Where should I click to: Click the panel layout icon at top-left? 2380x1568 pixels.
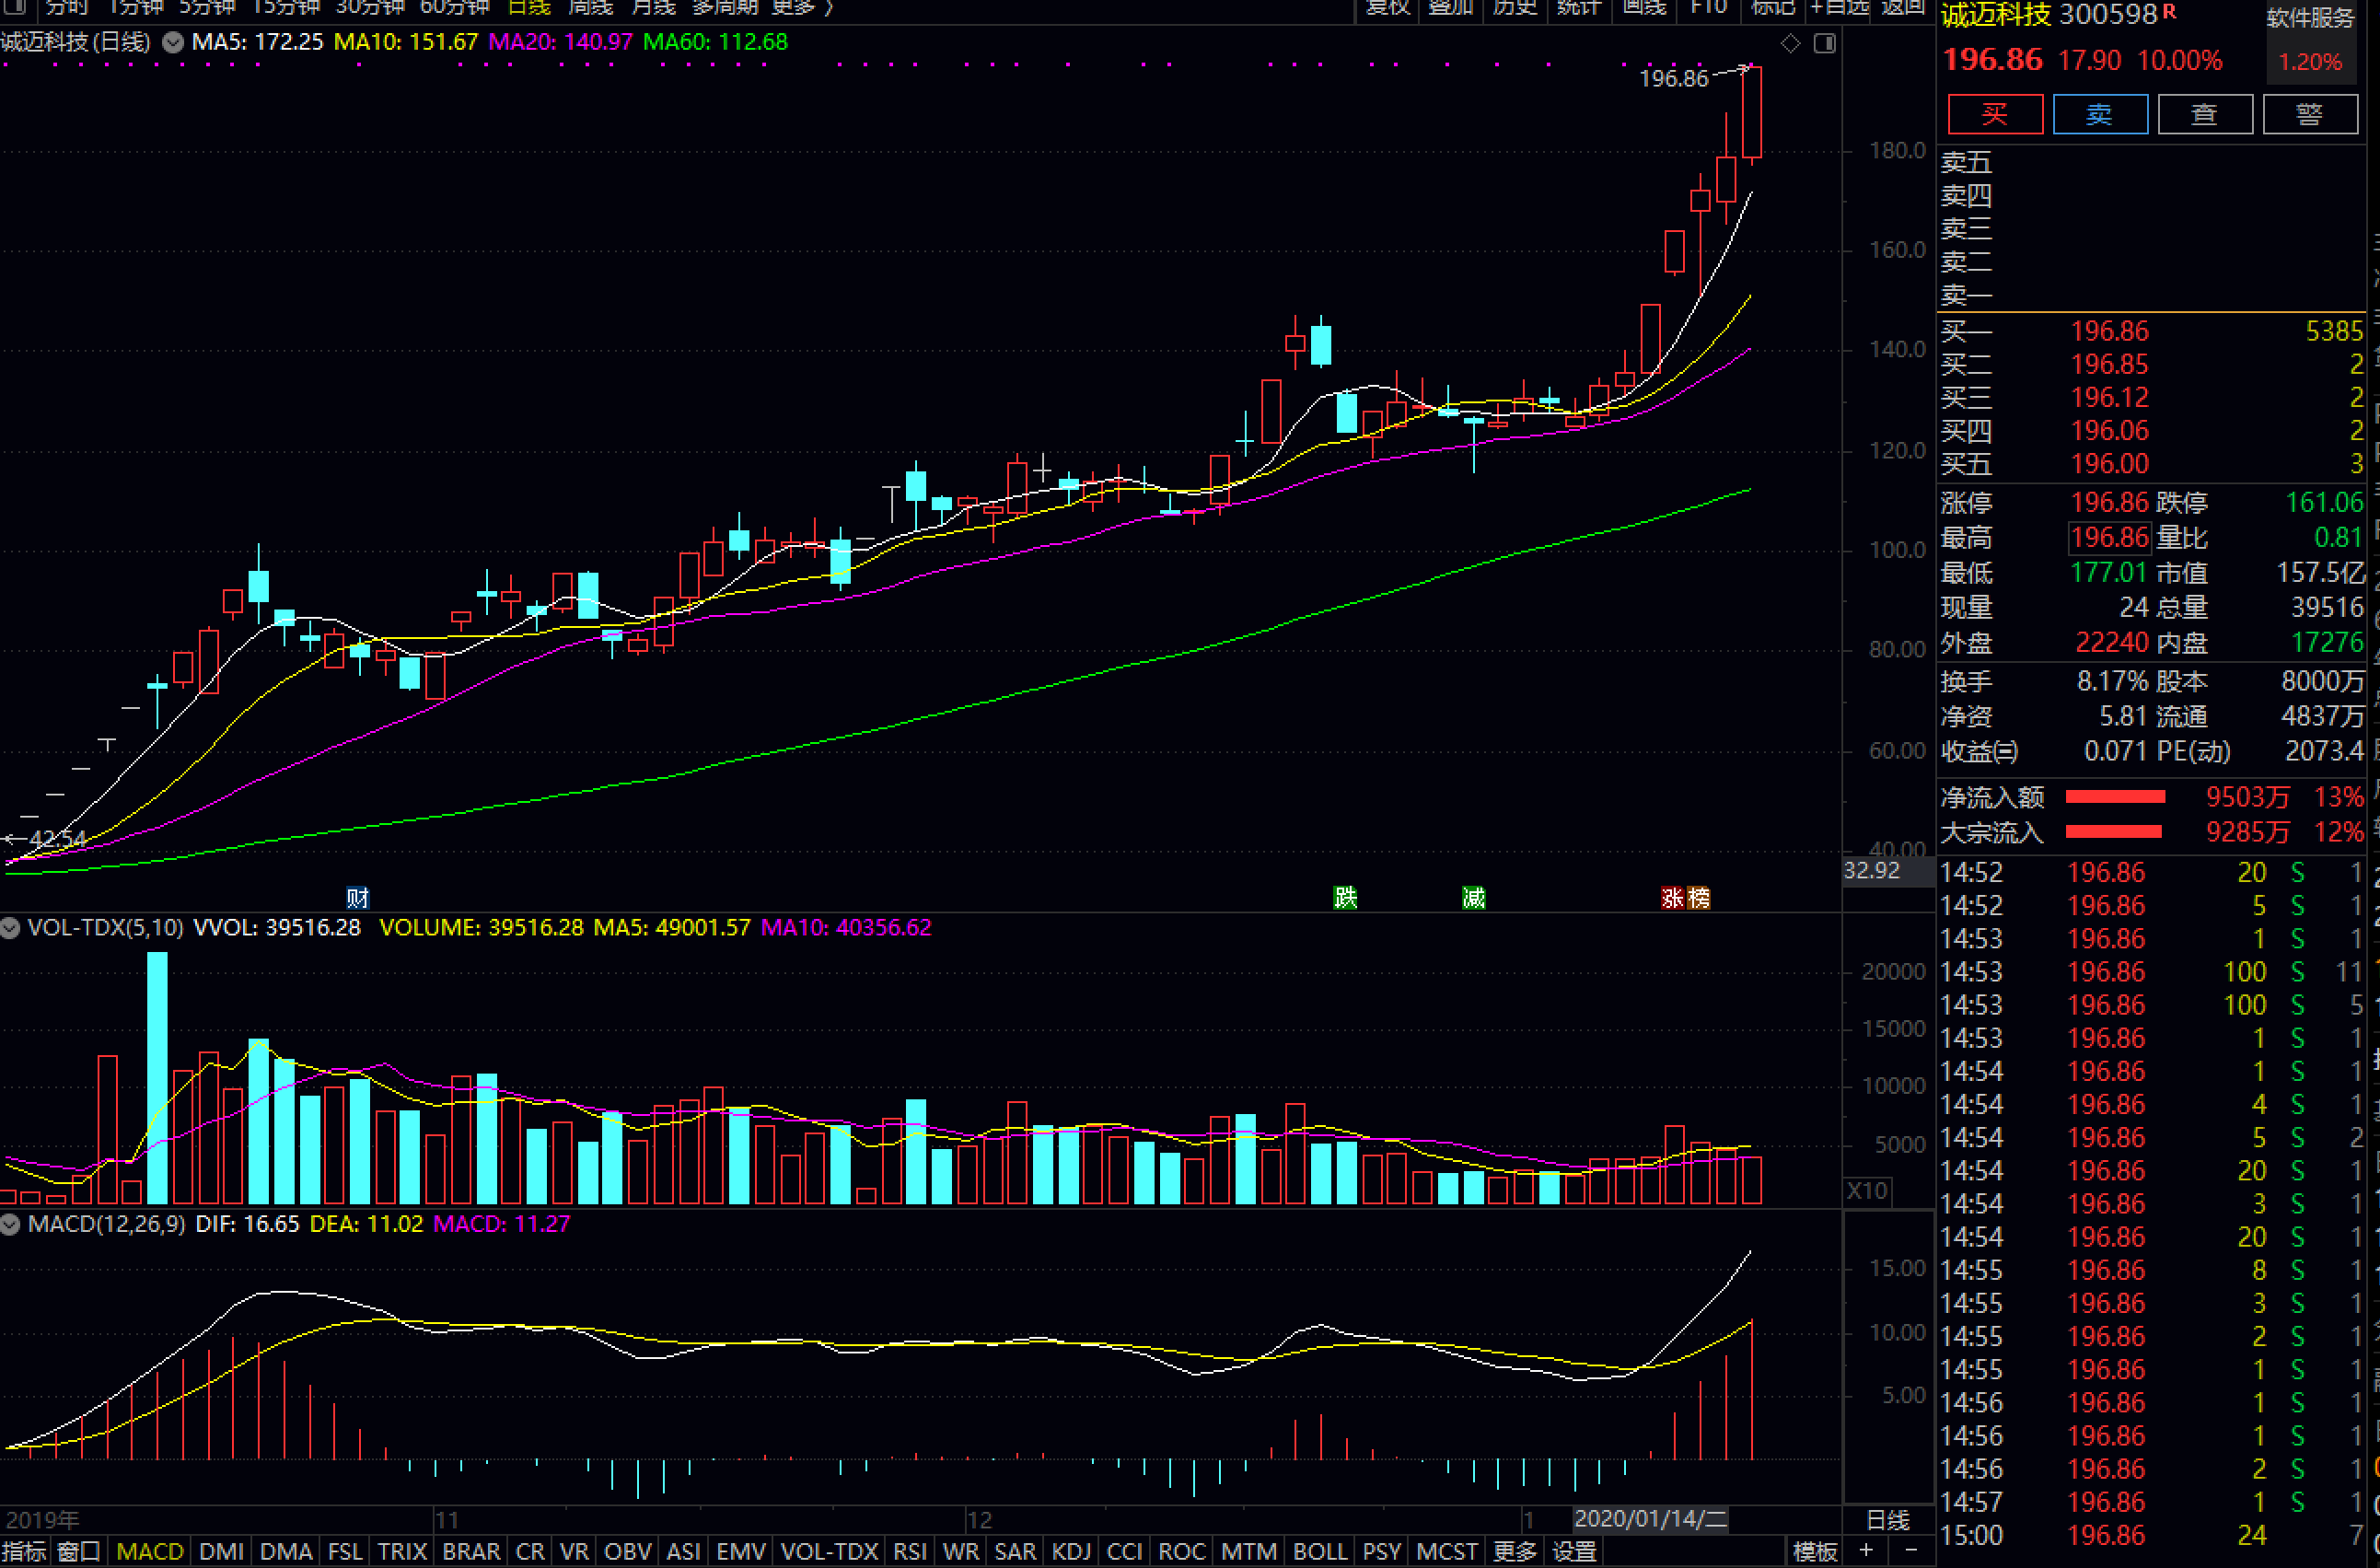click(14, 7)
